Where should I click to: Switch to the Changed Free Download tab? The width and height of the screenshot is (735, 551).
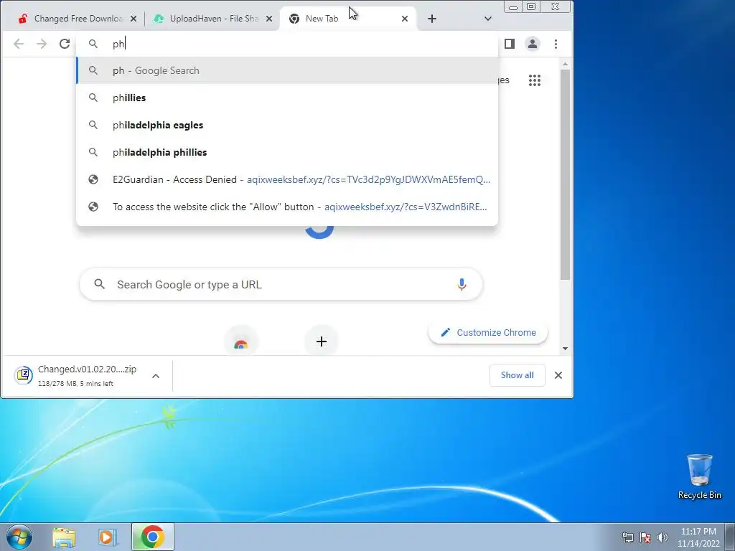[71, 19]
